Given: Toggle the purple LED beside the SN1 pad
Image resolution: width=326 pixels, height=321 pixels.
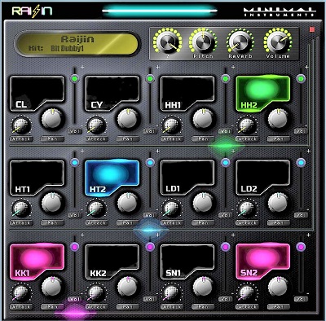Looking at the screenshot, I should 225,247.
